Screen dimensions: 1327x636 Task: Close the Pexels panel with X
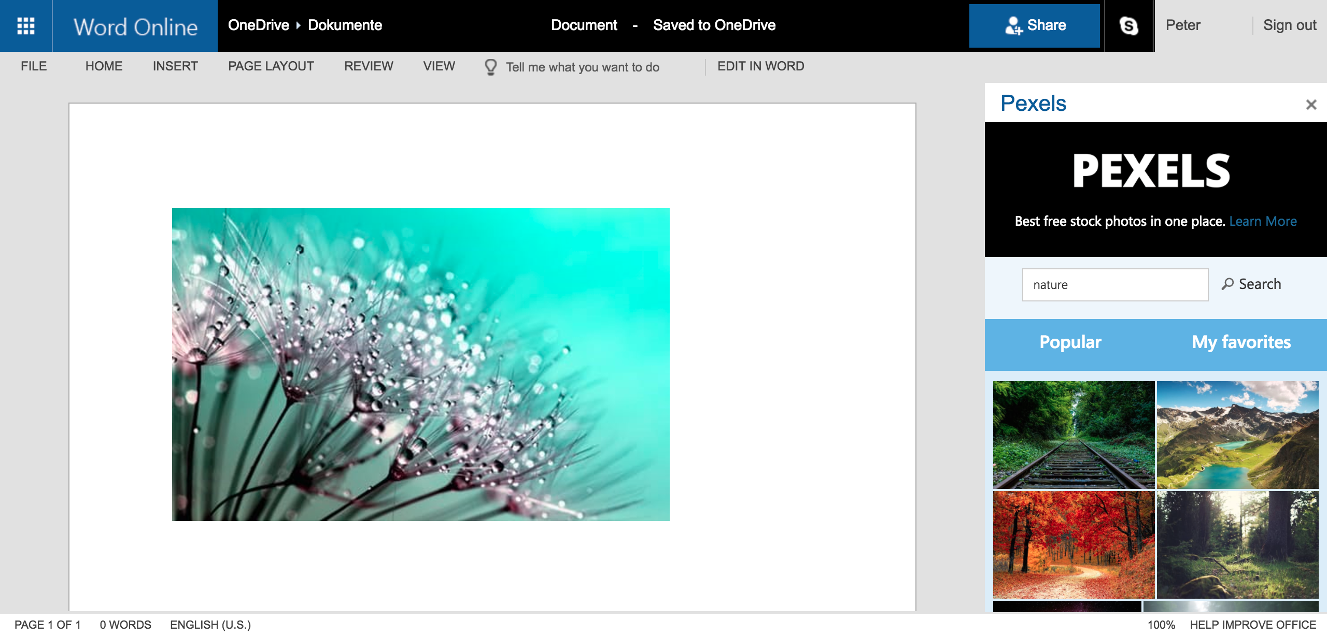[x=1311, y=105]
